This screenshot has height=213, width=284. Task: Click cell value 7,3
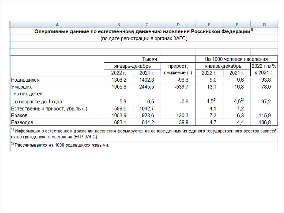click(x=213, y=116)
